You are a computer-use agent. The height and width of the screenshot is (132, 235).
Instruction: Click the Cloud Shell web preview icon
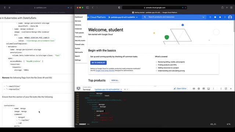(203, 89)
